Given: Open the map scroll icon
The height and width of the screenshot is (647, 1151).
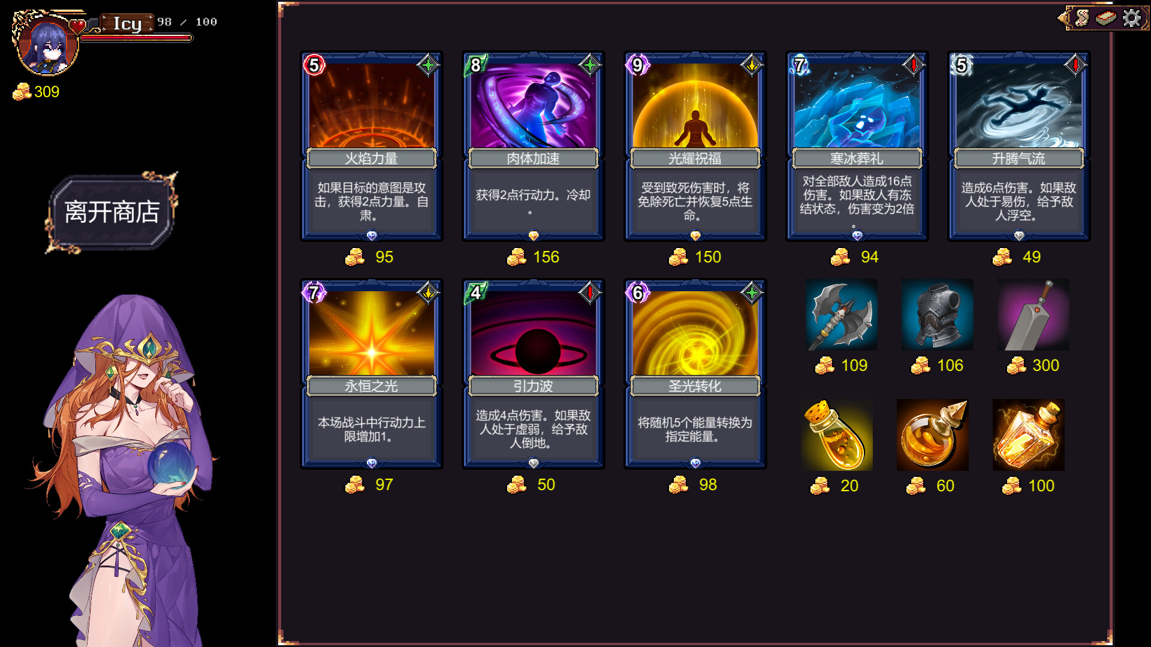Looking at the screenshot, I should [x=1082, y=18].
